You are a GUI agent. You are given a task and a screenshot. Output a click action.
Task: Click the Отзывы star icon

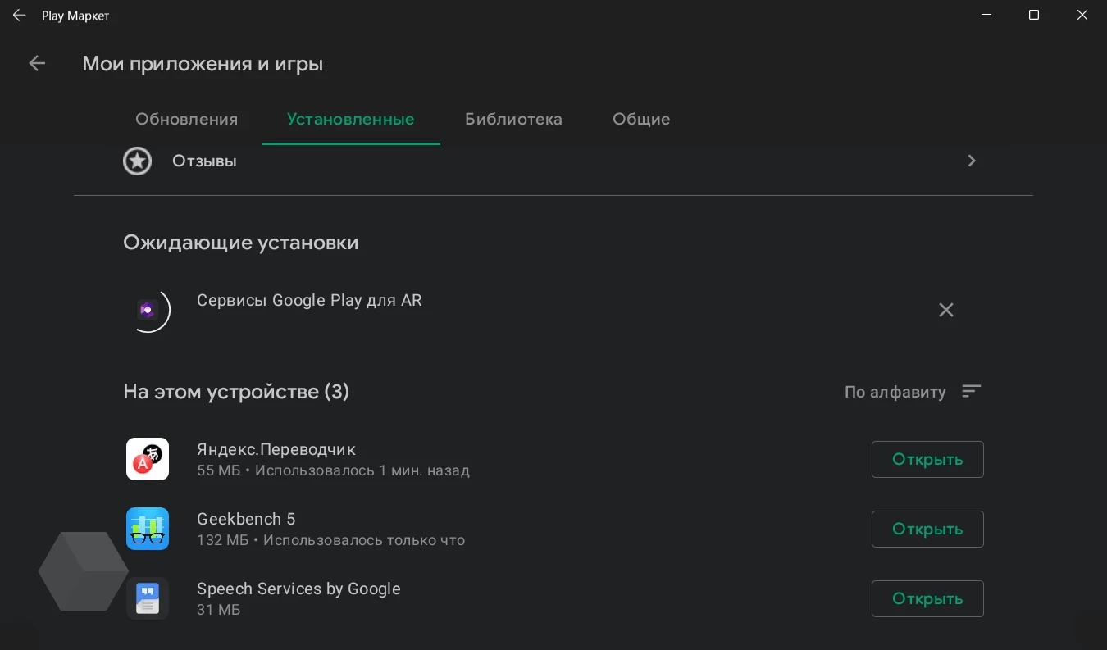pyautogui.click(x=138, y=161)
